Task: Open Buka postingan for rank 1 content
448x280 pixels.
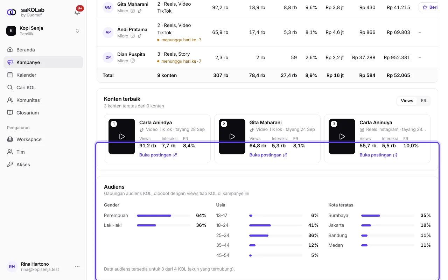Action: pos(158,155)
